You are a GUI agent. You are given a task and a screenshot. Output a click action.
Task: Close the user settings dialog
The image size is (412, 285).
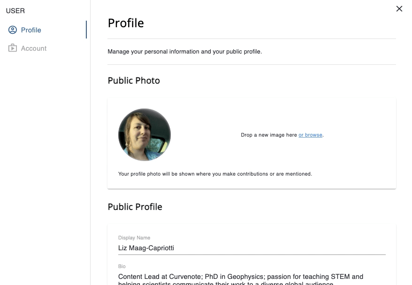[x=399, y=8]
